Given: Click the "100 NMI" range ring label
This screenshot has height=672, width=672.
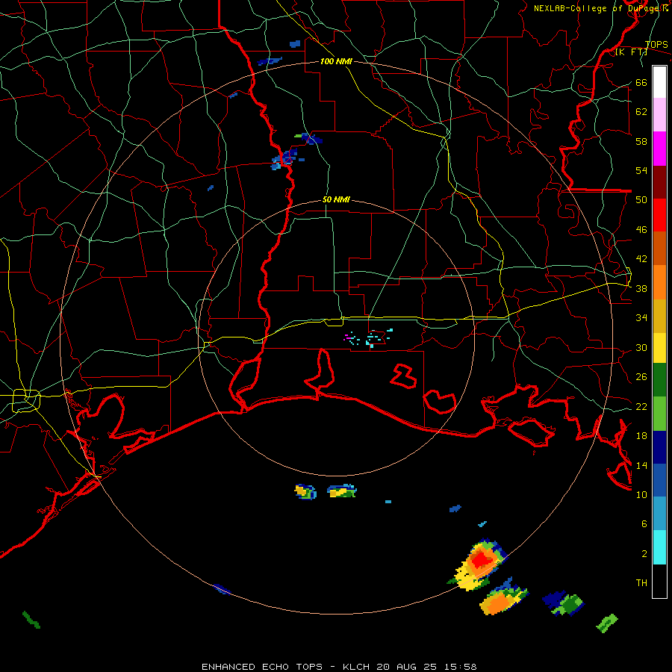Looking at the screenshot, I should (x=336, y=61).
